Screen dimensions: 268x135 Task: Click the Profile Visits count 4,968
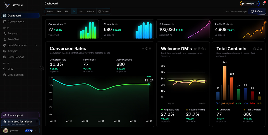click(x=221, y=30)
